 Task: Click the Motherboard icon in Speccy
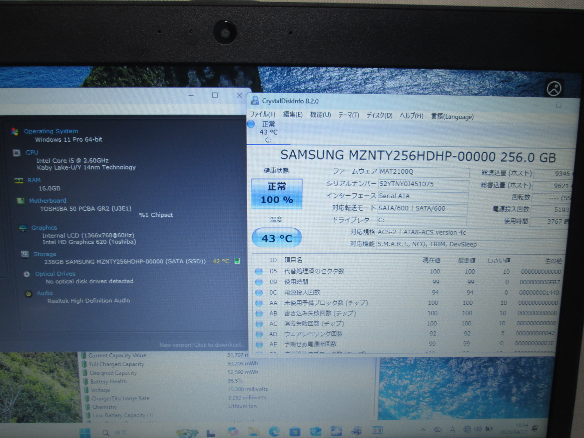click(x=21, y=201)
